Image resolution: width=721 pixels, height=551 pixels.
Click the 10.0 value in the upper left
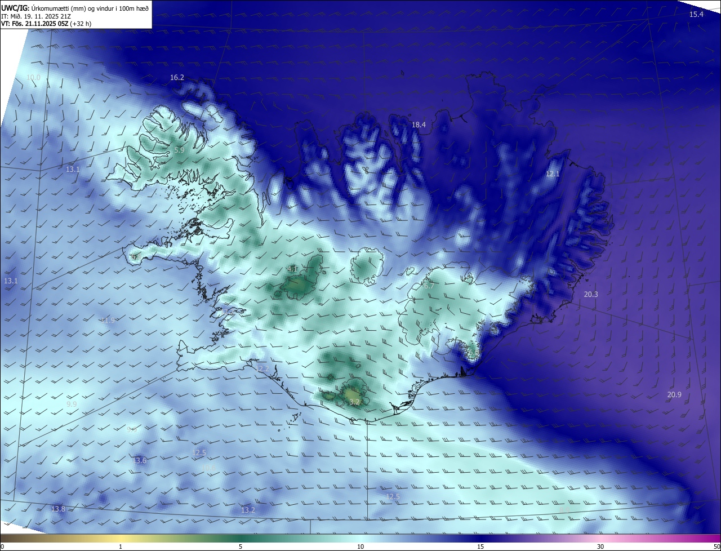34,77
